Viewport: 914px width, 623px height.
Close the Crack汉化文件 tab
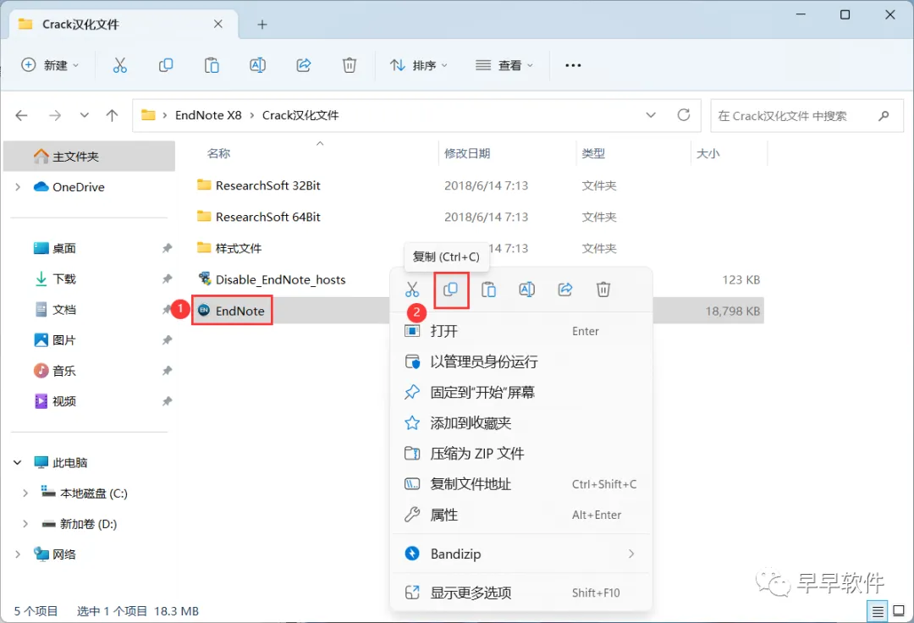pyautogui.click(x=218, y=24)
